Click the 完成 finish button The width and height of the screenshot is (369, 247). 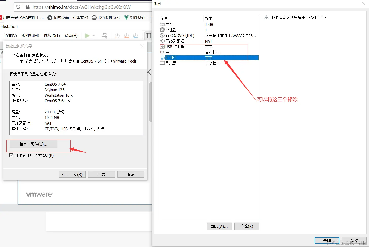tap(101, 174)
